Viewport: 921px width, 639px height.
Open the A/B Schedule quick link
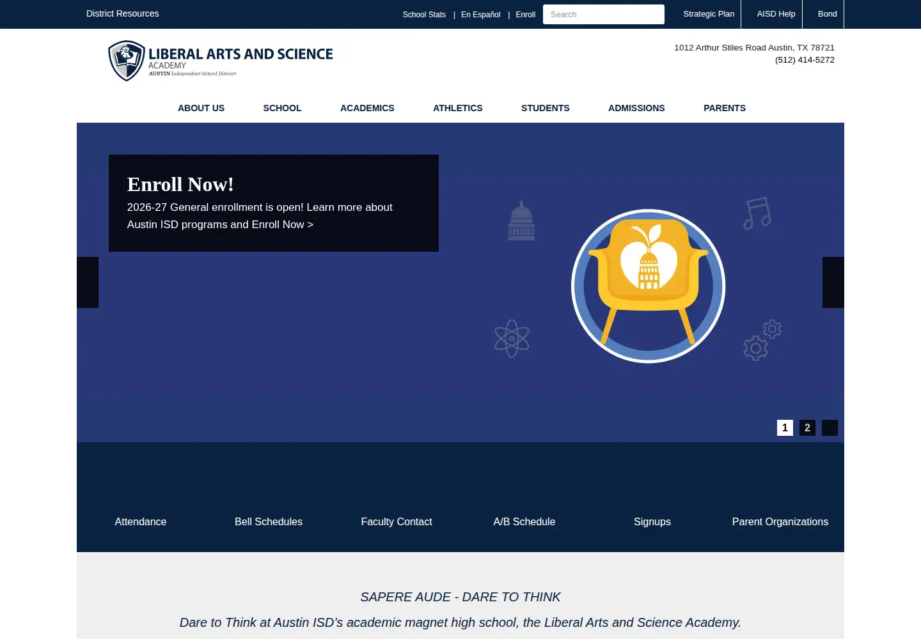click(524, 521)
